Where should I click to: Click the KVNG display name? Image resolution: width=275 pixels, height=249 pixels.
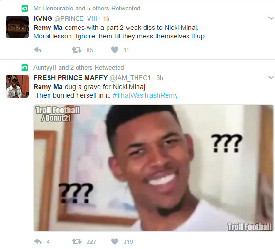pyautogui.click(x=43, y=18)
